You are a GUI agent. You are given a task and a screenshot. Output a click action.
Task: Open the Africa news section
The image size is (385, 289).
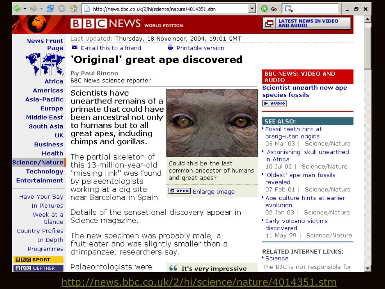click(54, 81)
